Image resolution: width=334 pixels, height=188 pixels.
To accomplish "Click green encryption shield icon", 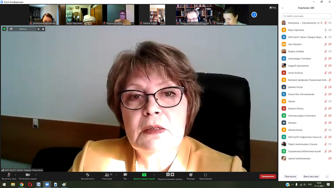I will click(x=4, y=29).
